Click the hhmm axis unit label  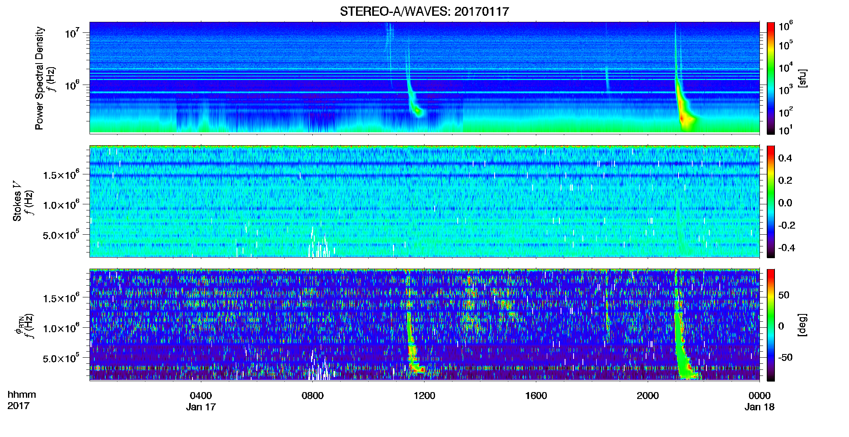(x=22, y=395)
